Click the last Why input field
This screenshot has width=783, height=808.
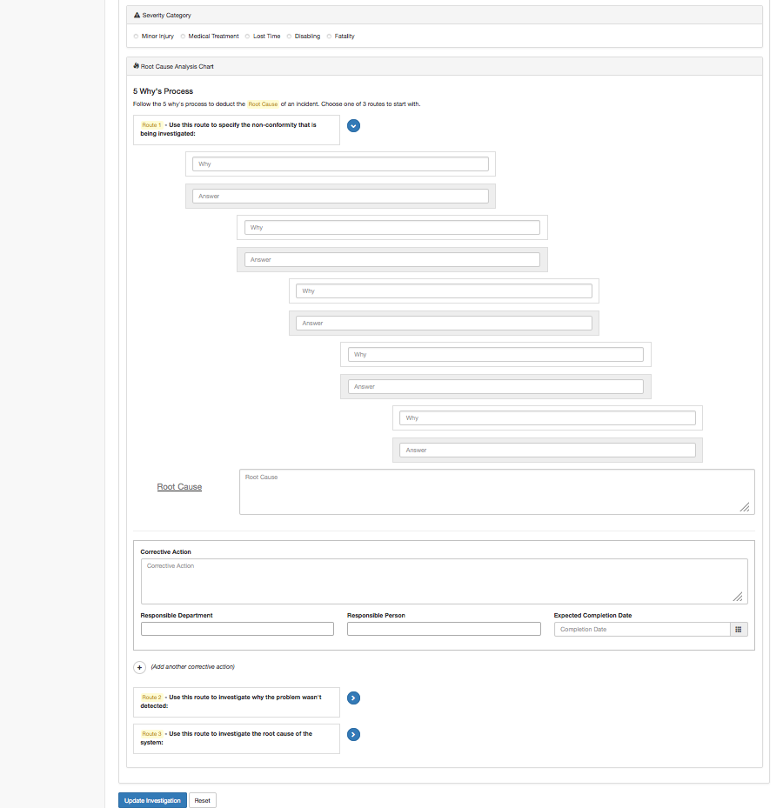pyautogui.click(x=547, y=418)
